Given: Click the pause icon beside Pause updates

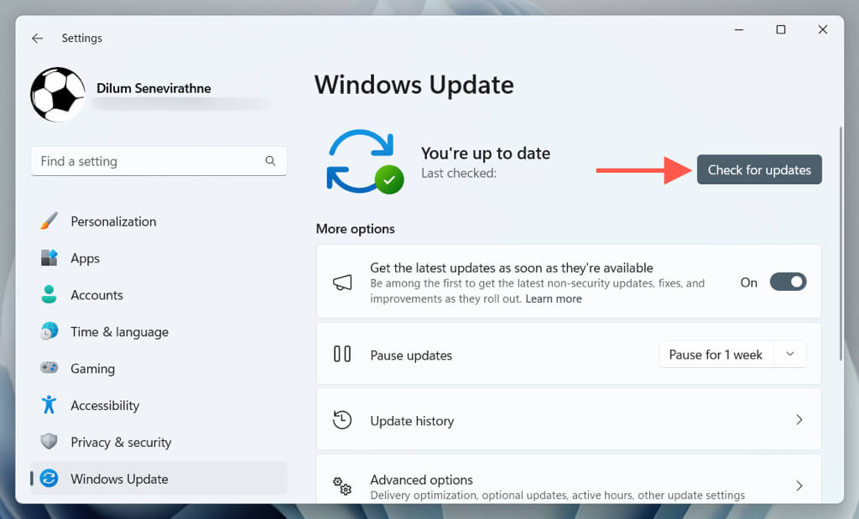Looking at the screenshot, I should pyautogui.click(x=342, y=354).
